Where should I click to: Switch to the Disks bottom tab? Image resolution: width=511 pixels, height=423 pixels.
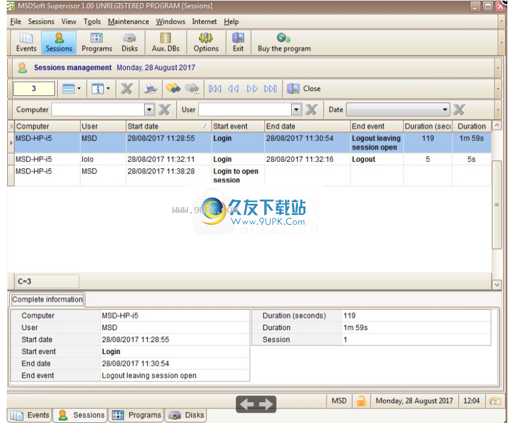click(x=186, y=415)
